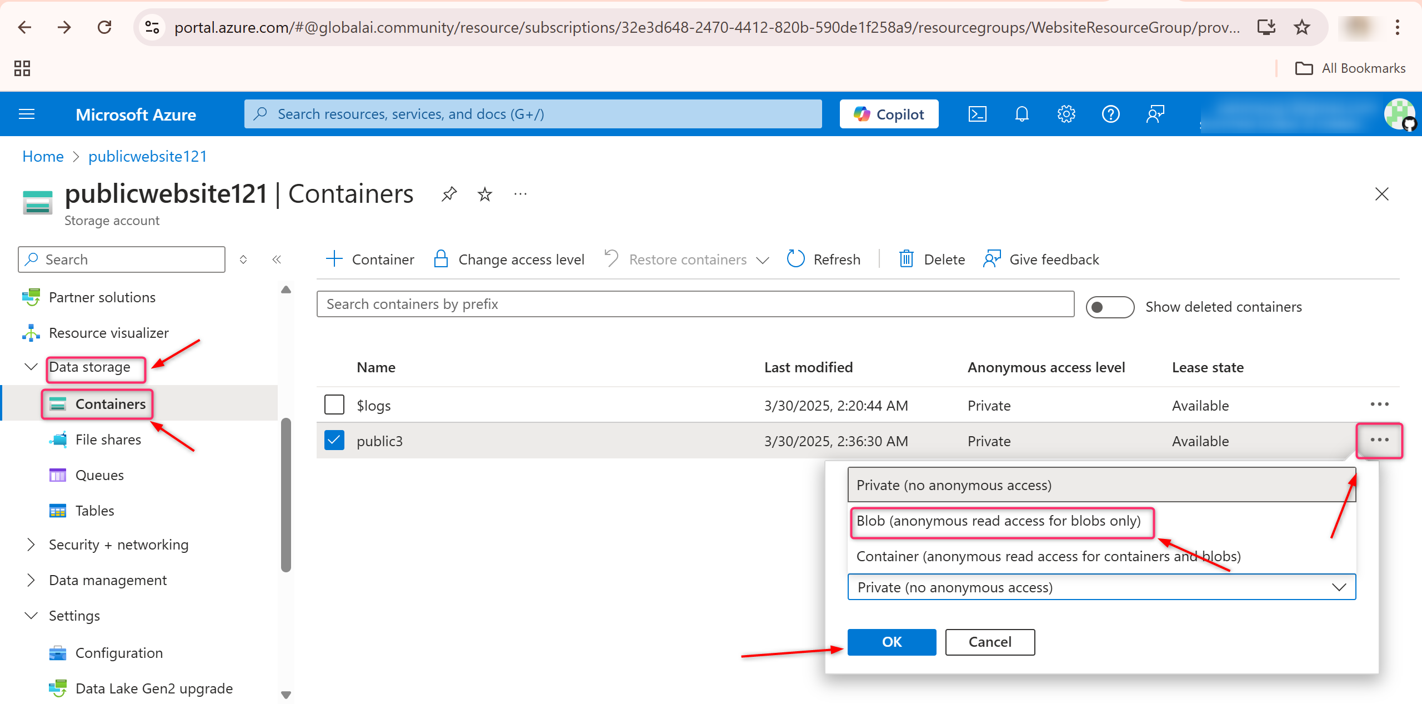Click Give feedback in the toolbar
Viewport: 1422px width, 704px height.
(x=1041, y=259)
